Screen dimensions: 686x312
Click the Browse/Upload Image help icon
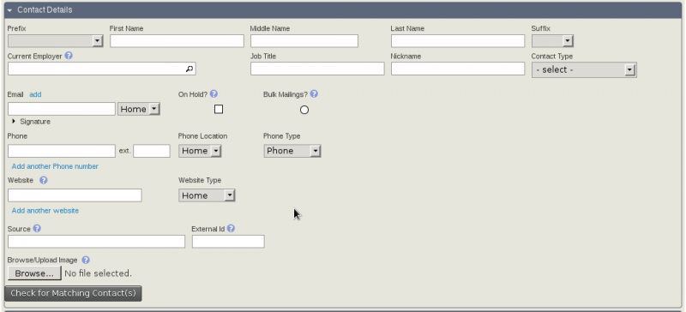(x=86, y=260)
